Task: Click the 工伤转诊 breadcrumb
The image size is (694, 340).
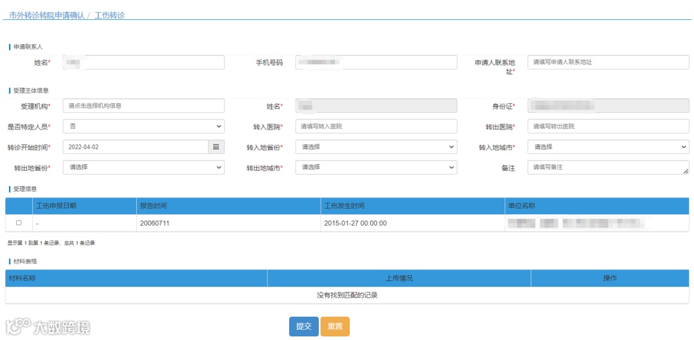Action: [x=109, y=15]
